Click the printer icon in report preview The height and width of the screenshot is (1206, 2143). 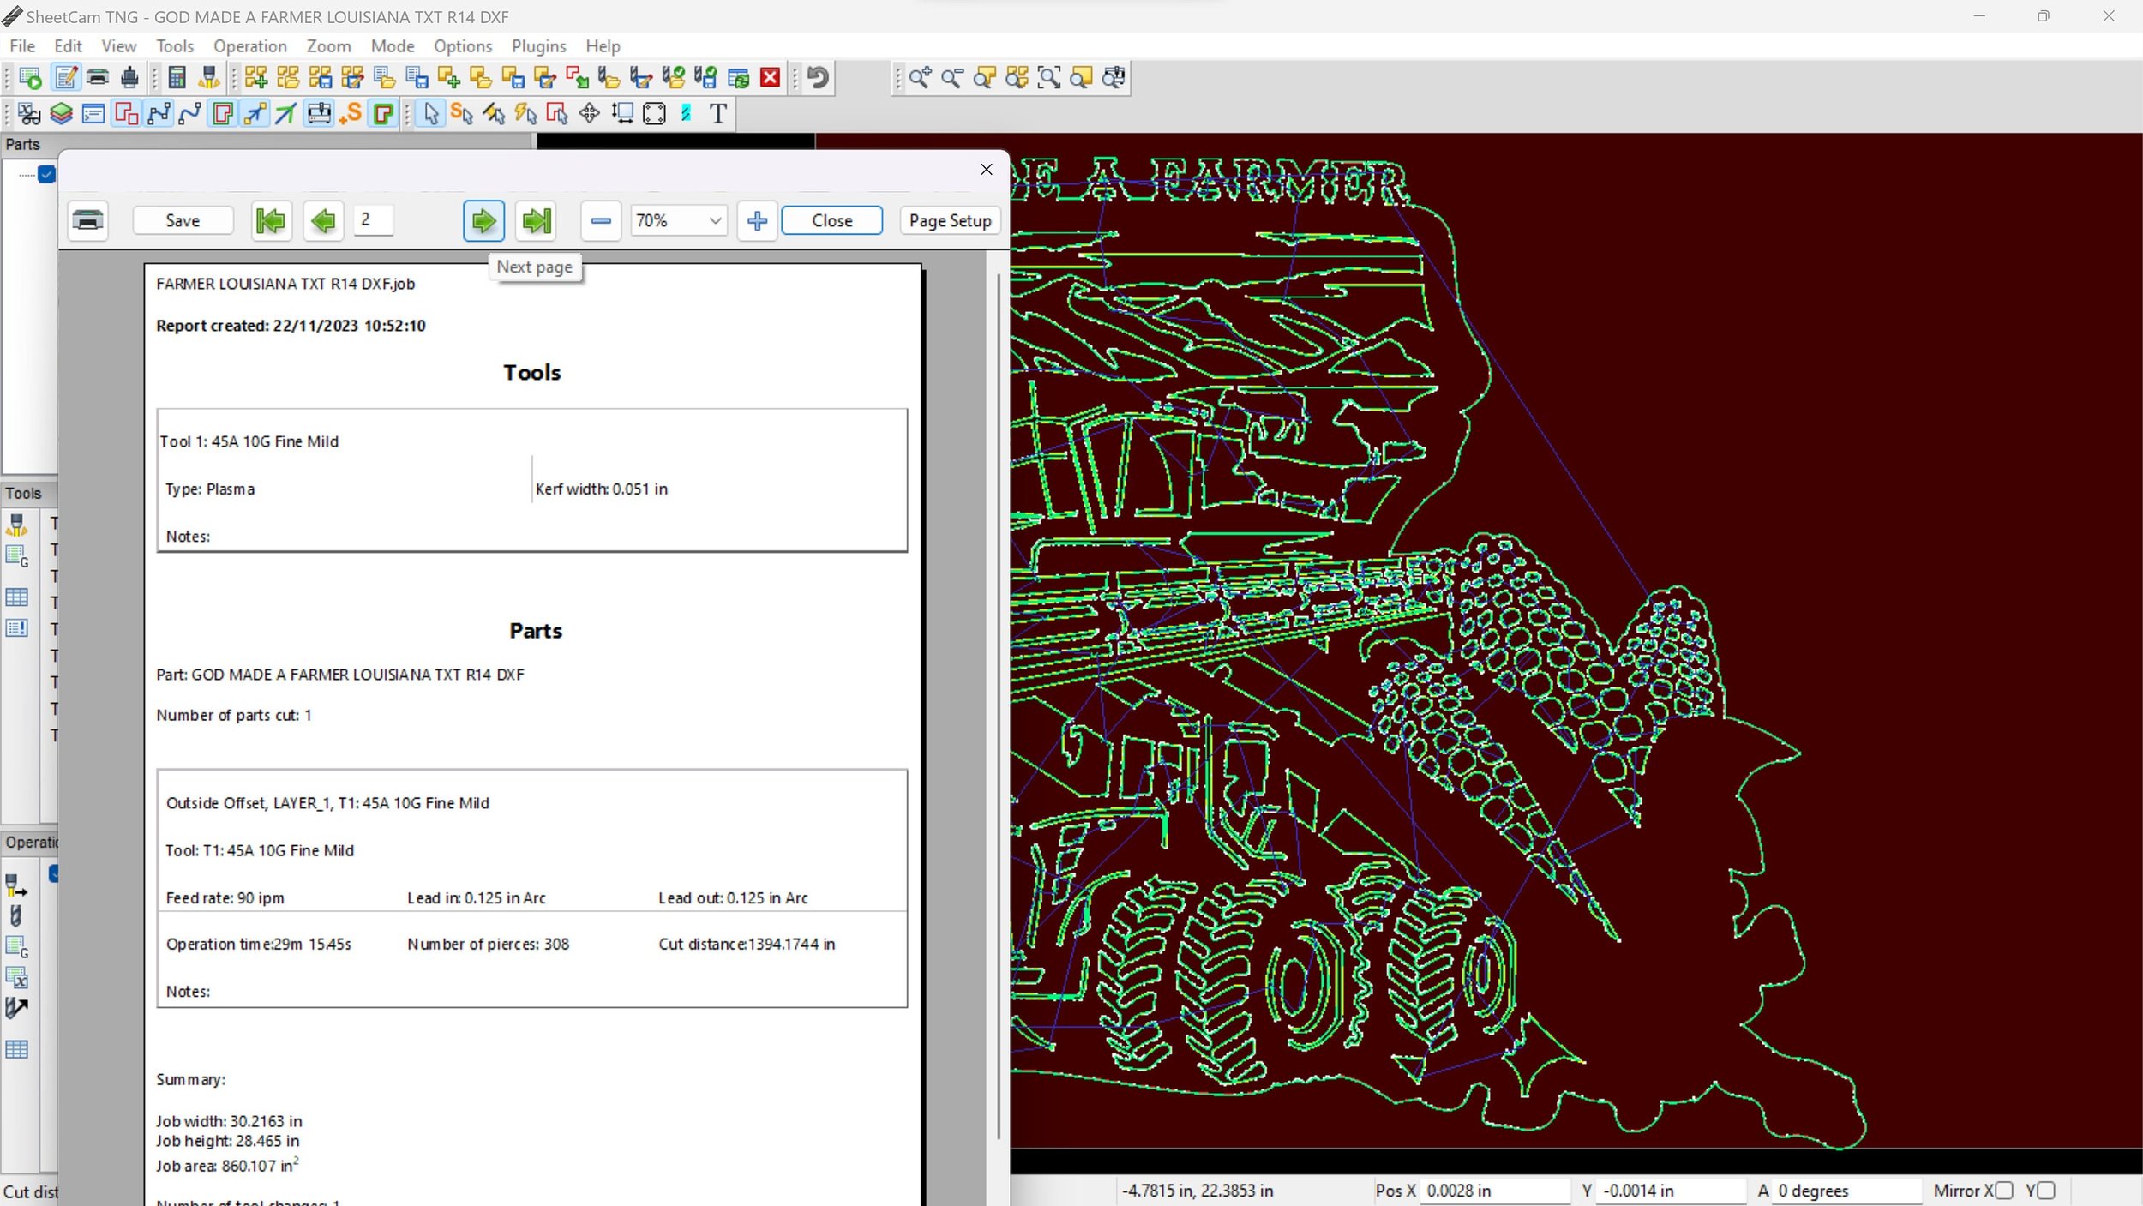(x=88, y=220)
